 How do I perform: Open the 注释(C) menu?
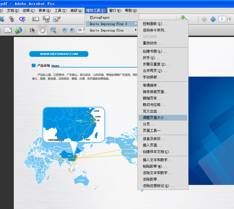point(29,11)
